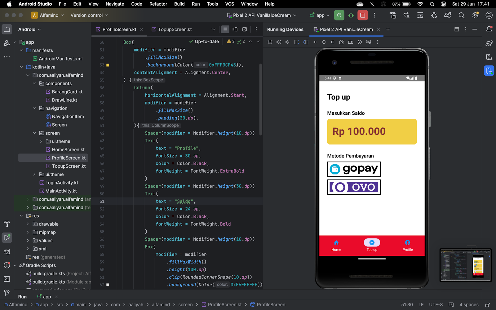This screenshot has height=310, width=496.
Task: Open Terminal tool window
Action: click(x=7, y=279)
